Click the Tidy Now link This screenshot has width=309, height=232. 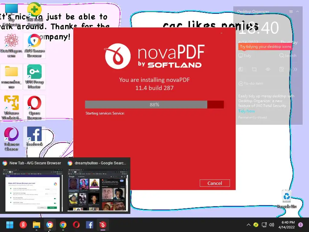pos(247,111)
